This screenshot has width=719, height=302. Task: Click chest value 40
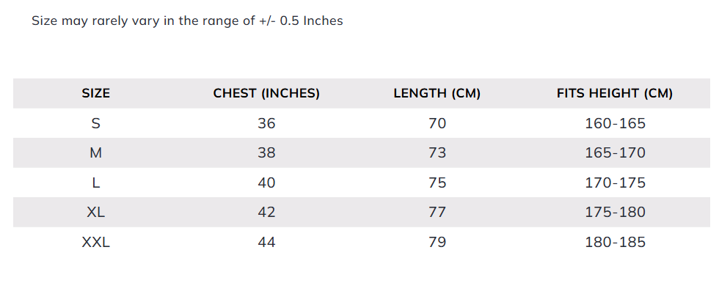(266, 183)
